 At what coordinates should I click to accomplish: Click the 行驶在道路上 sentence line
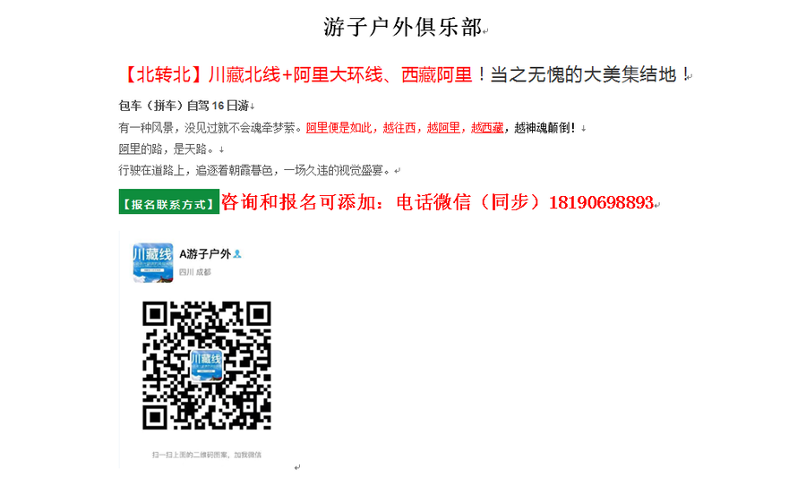(256, 170)
